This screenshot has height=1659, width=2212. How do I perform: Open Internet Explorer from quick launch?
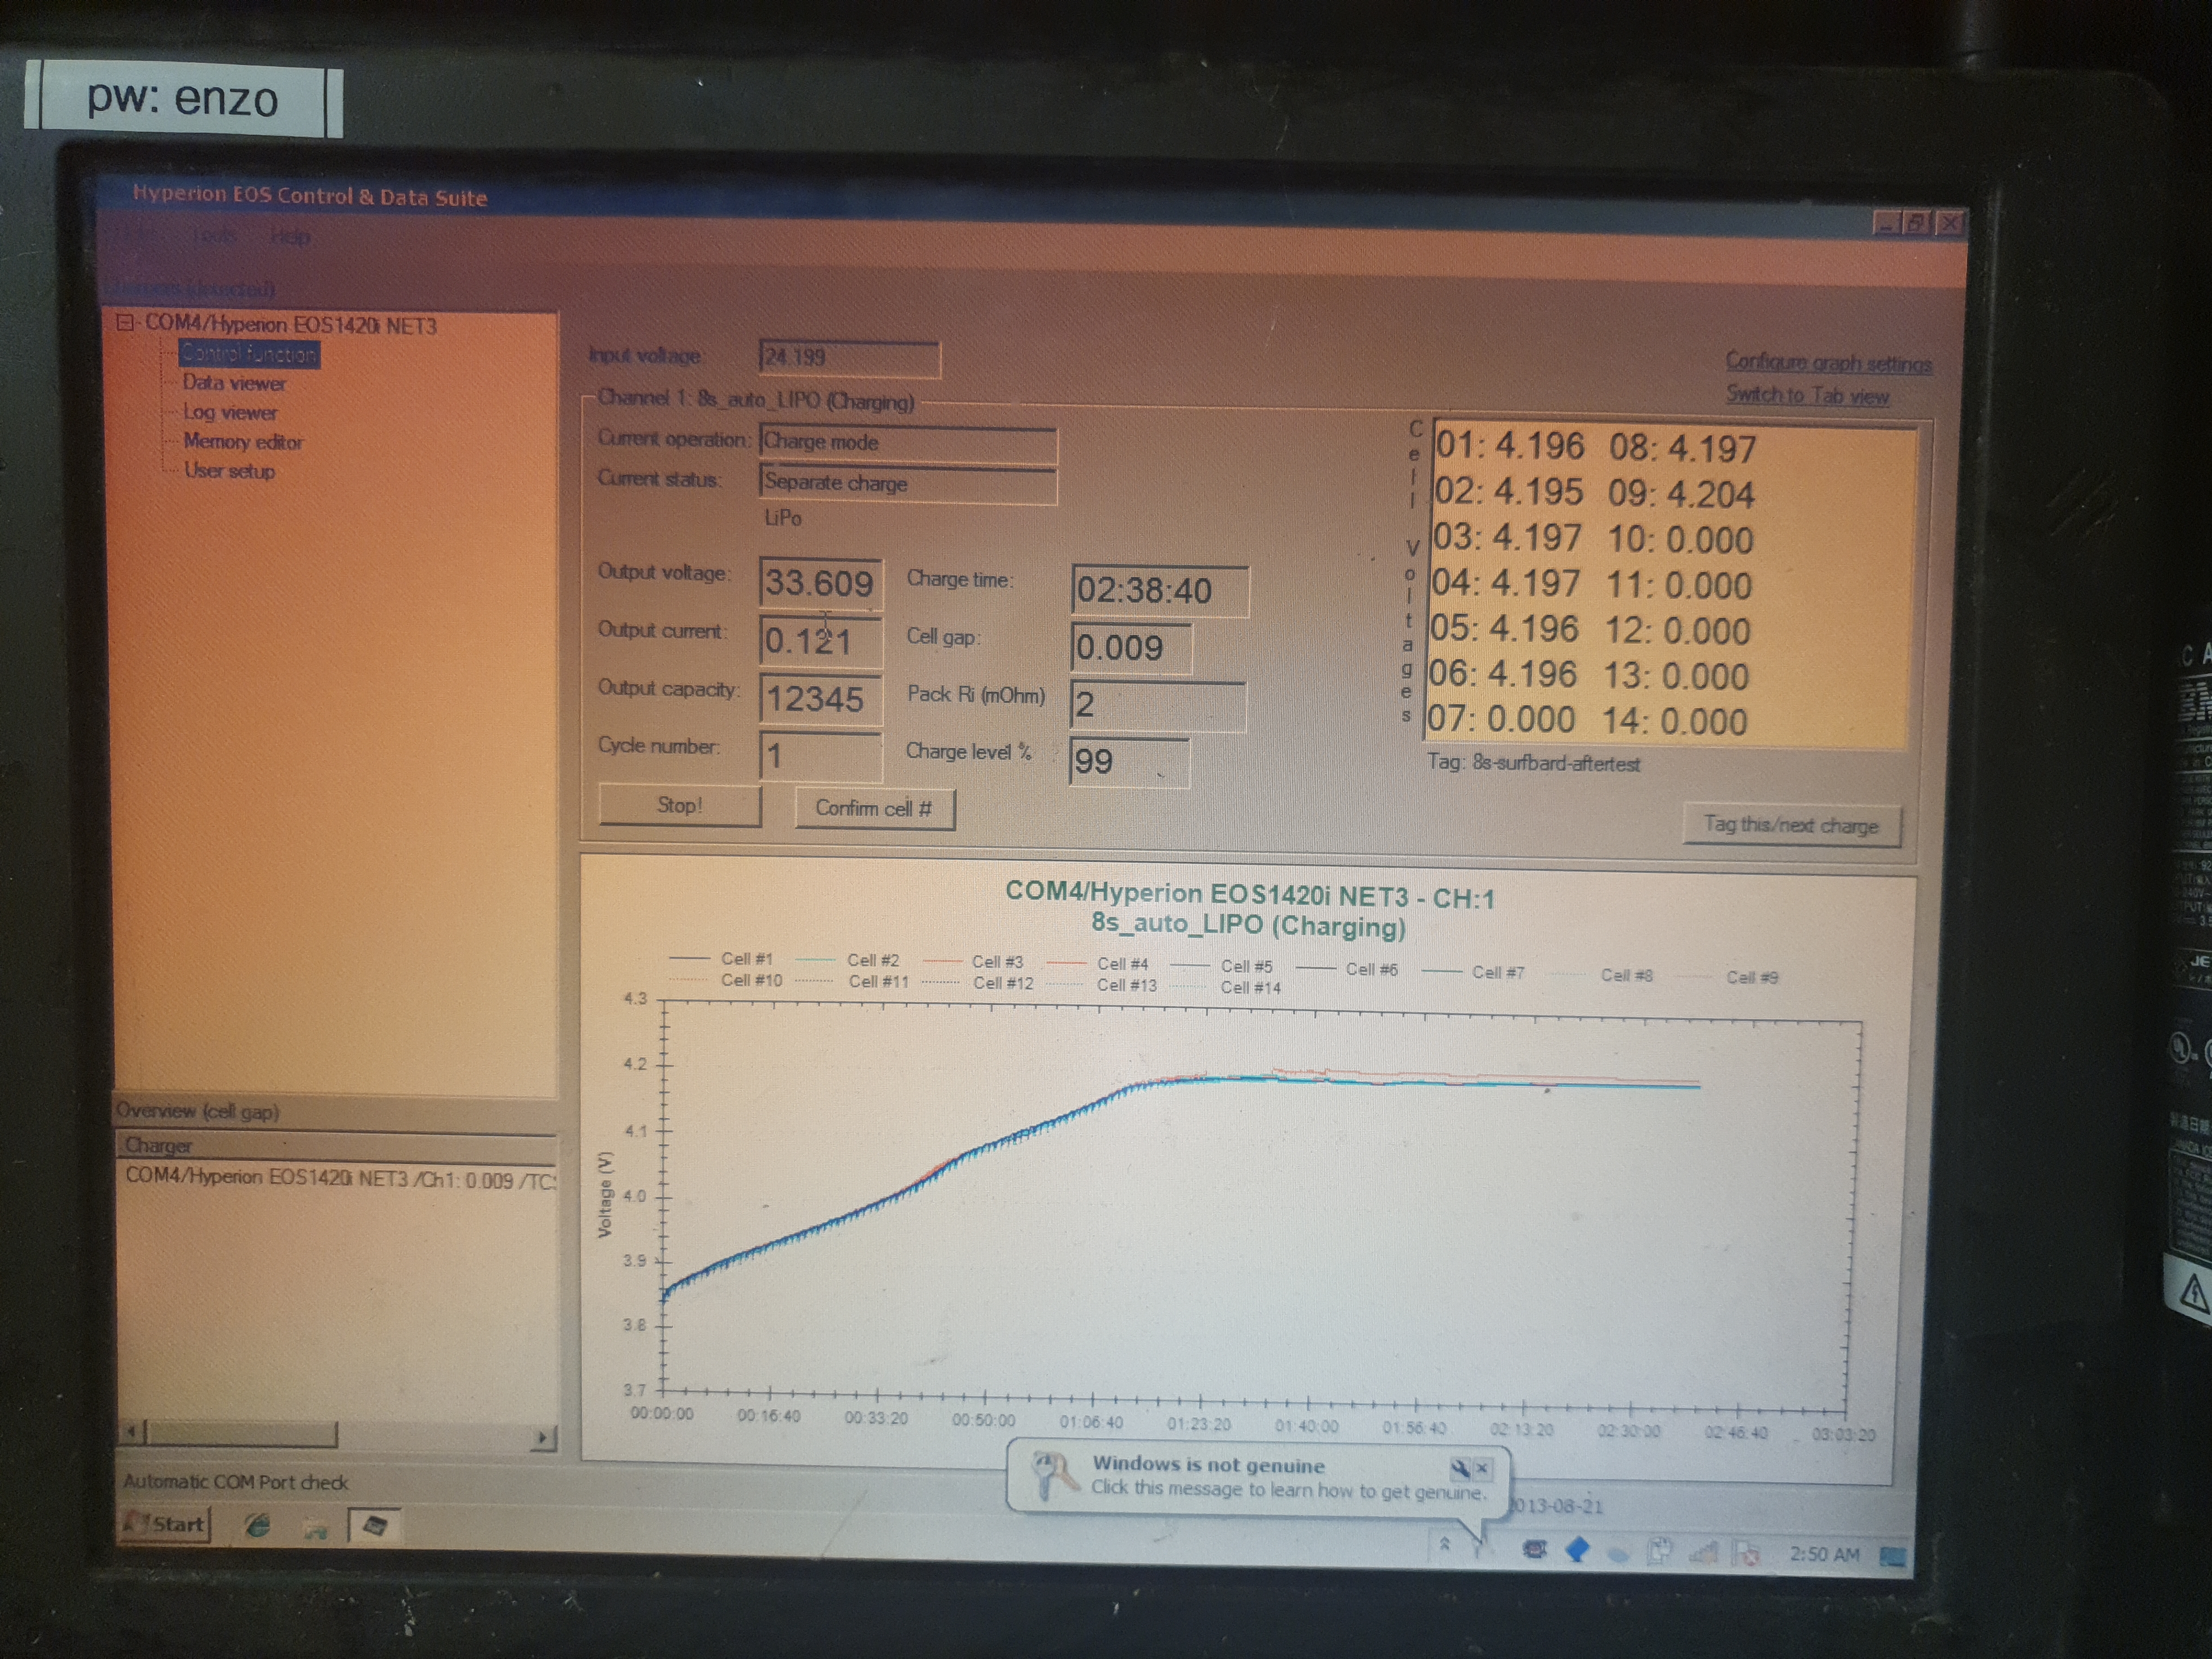click(258, 1524)
